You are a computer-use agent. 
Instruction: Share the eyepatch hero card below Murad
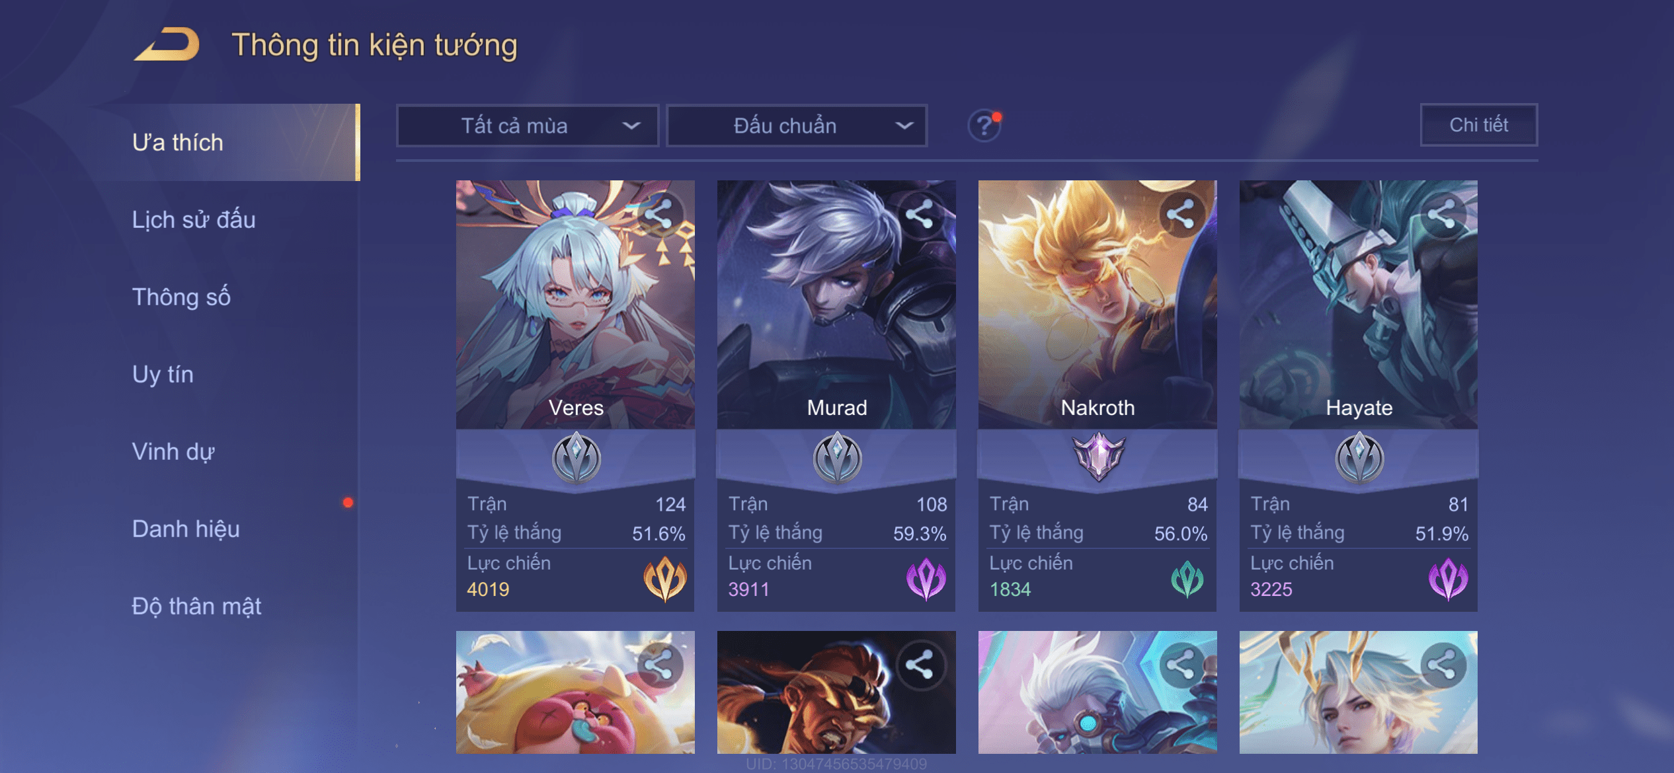tap(920, 665)
